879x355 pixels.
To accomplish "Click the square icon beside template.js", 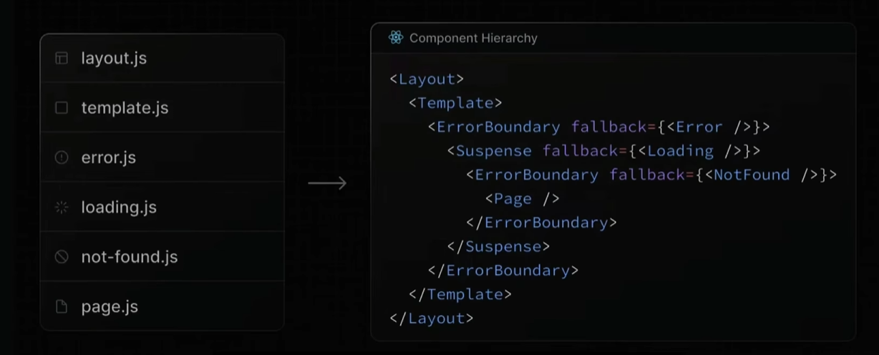I will click(62, 108).
